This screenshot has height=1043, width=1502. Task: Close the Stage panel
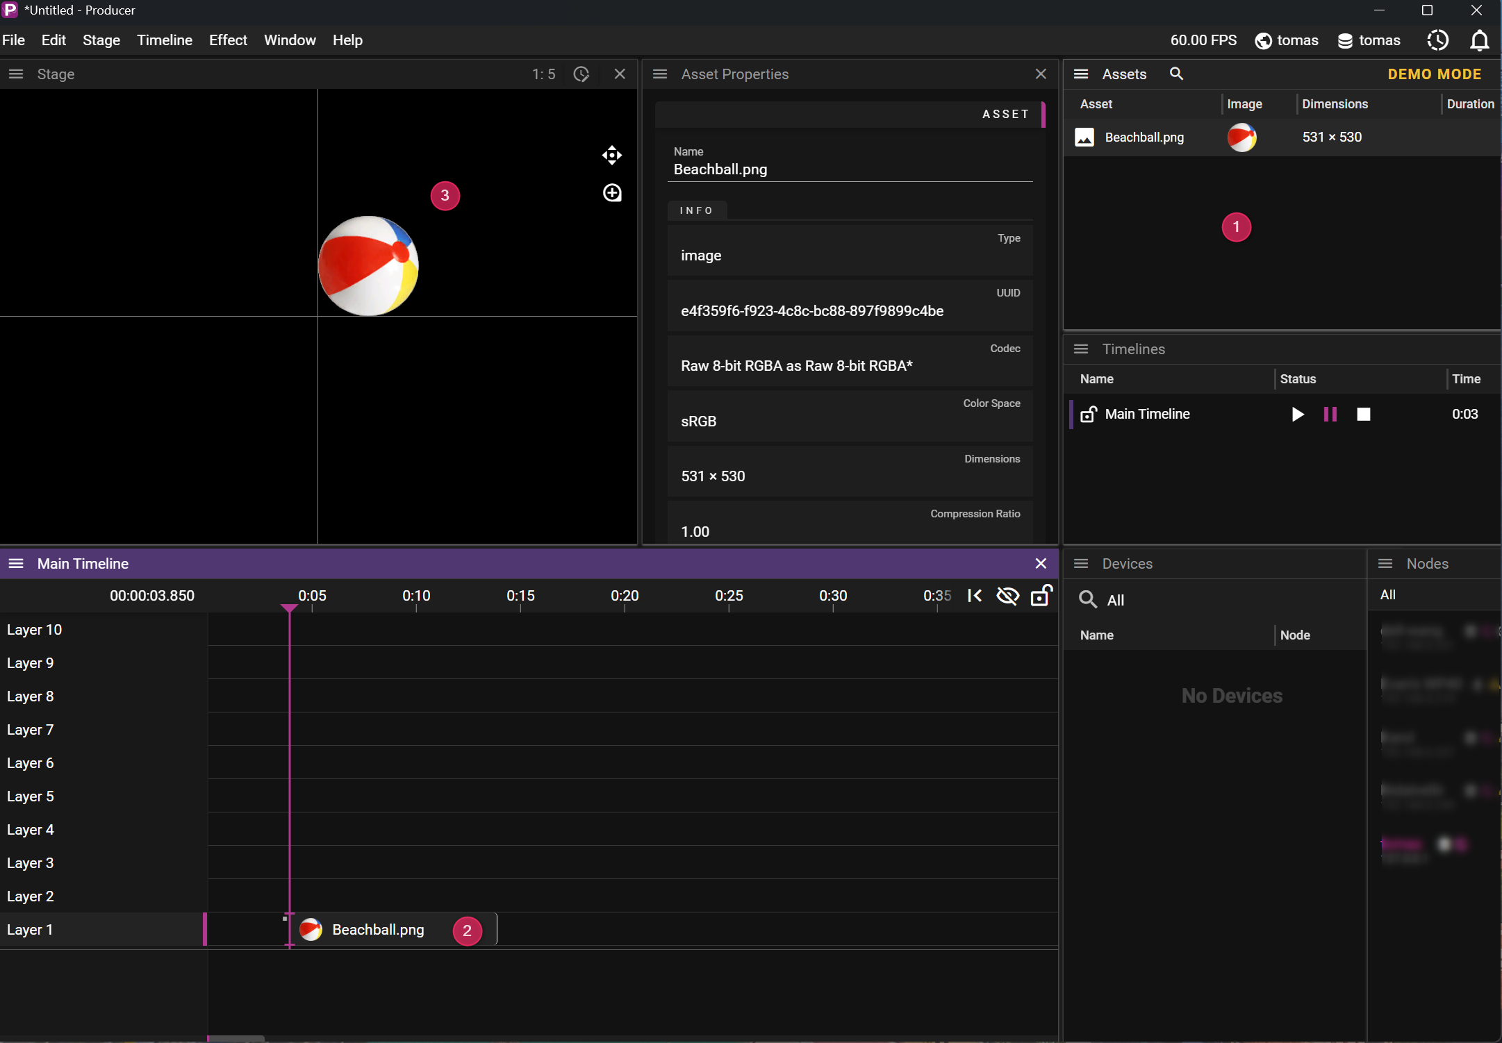click(620, 74)
